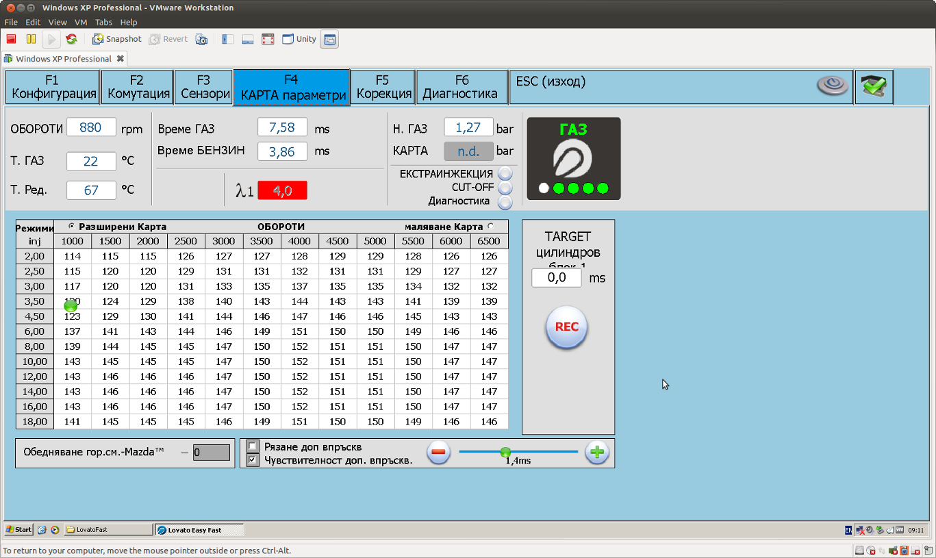Click the Windows XP Start button
Screen dimensions: 936x558
pos(18,530)
